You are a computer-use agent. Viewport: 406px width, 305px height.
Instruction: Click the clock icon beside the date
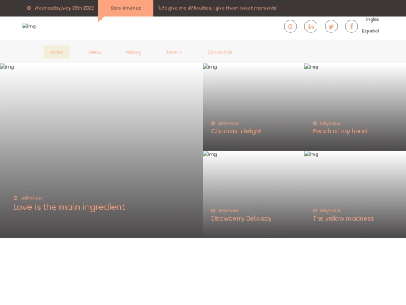coord(29,8)
